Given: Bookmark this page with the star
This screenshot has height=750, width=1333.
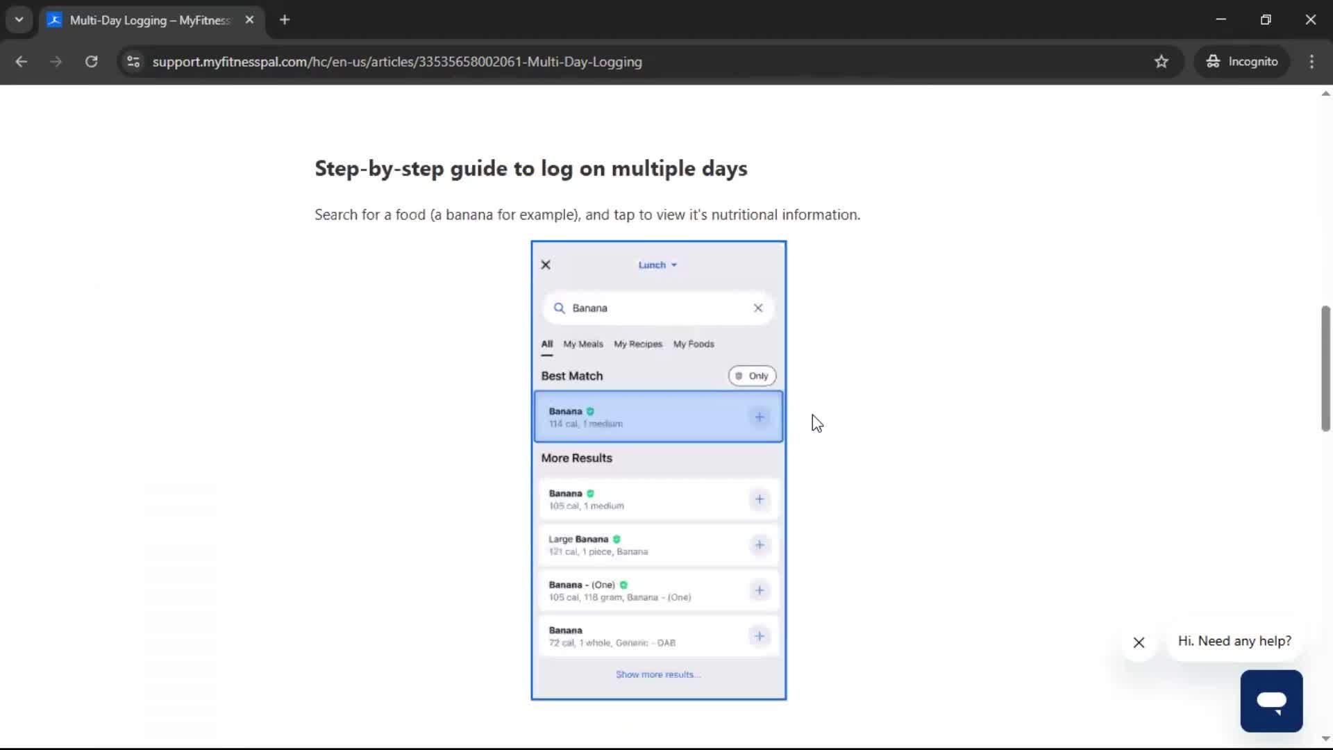Looking at the screenshot, I should tap(1162, 62).
